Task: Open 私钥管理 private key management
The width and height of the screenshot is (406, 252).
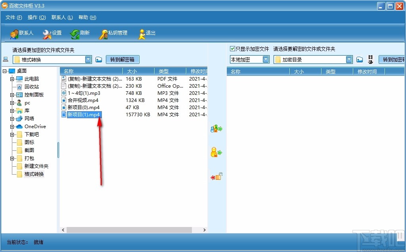Action: click(113, 33)
